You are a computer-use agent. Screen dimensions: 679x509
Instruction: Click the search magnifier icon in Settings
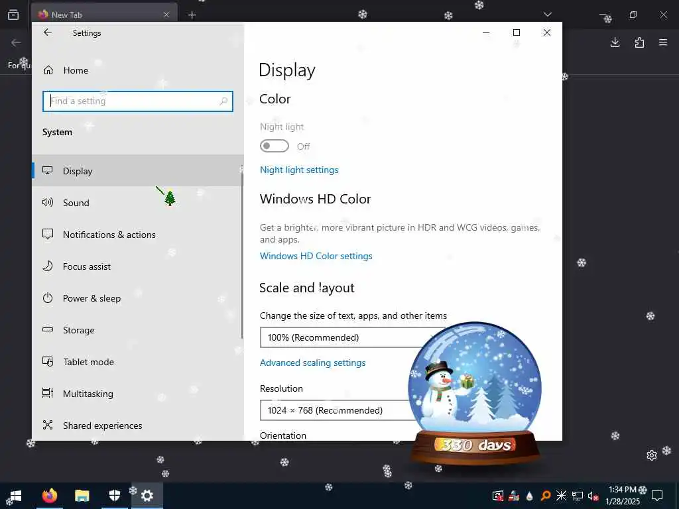[223, 101]
